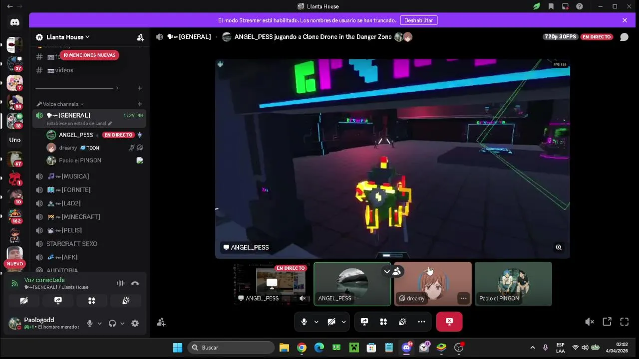Image resolution: width=639 pixels, height=359 pixels.
Task: Open Minecraft from the Windows taskbar
Action: (354, 348)
